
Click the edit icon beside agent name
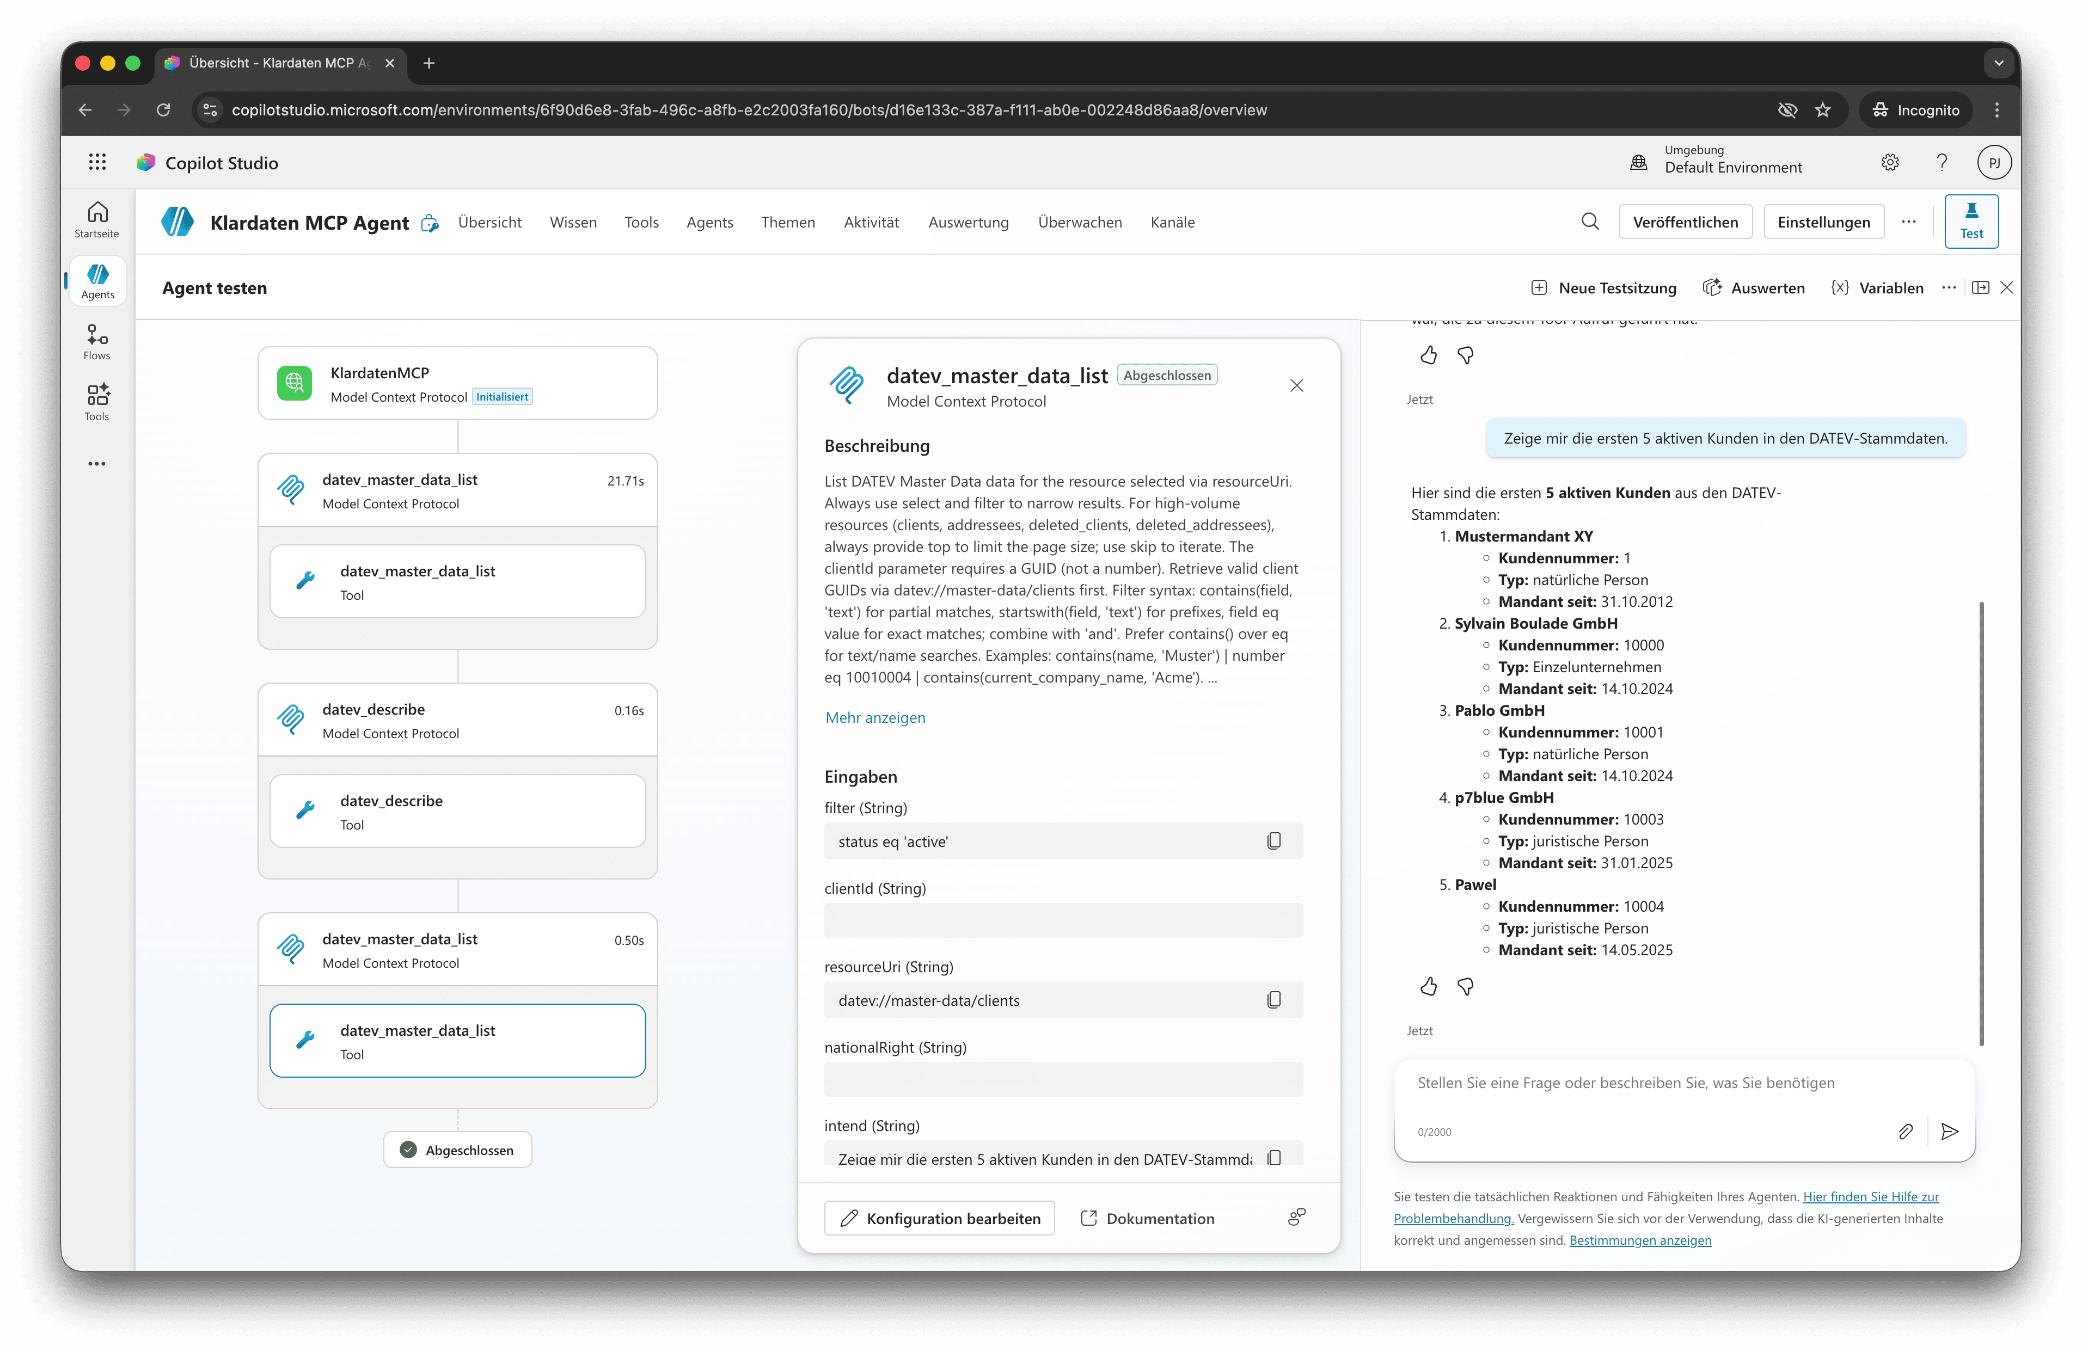[430, 223]
